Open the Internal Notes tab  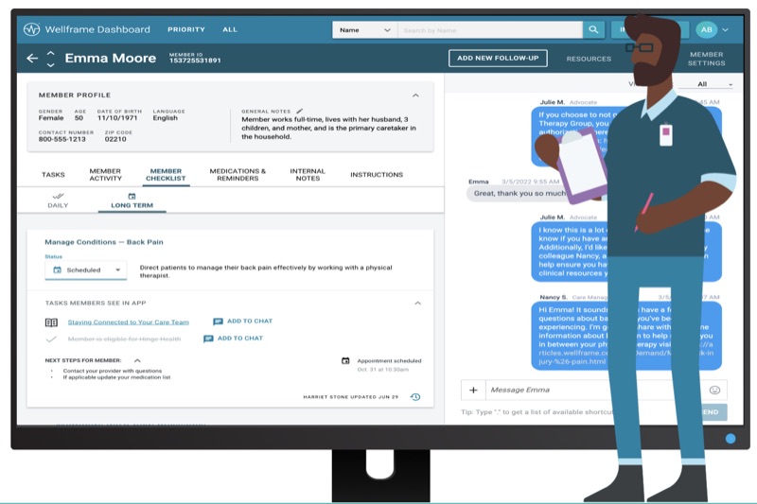308,175
